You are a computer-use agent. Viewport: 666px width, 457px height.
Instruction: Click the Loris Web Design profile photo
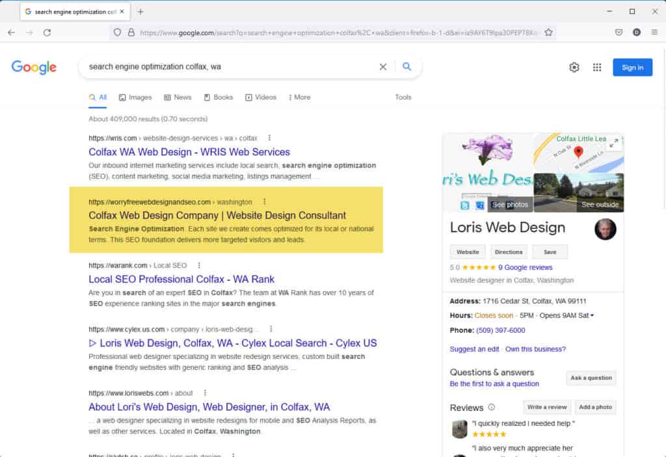point(606,229)
